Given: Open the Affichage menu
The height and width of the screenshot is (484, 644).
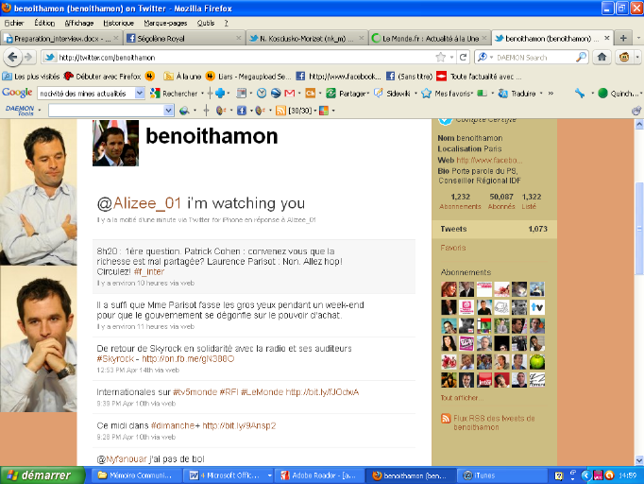Looking at the screenshot, I should tap(79, 23).
